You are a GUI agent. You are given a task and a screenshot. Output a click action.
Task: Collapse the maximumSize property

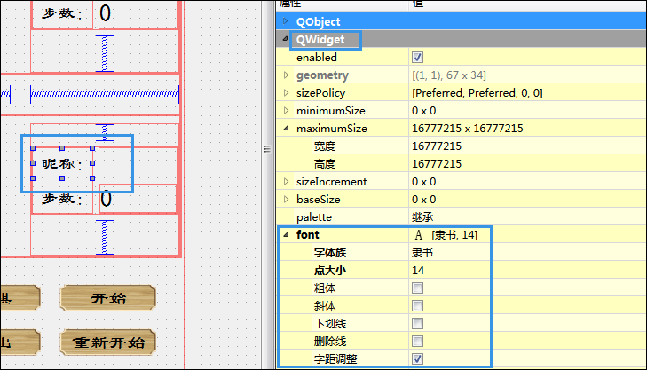pyautogui.click(x=286, y=128)
